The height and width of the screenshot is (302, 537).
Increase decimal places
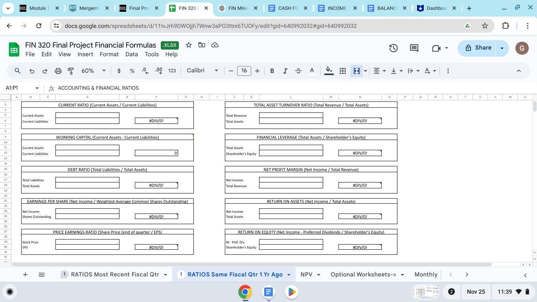pyautogui.click(x=159, y=71)
